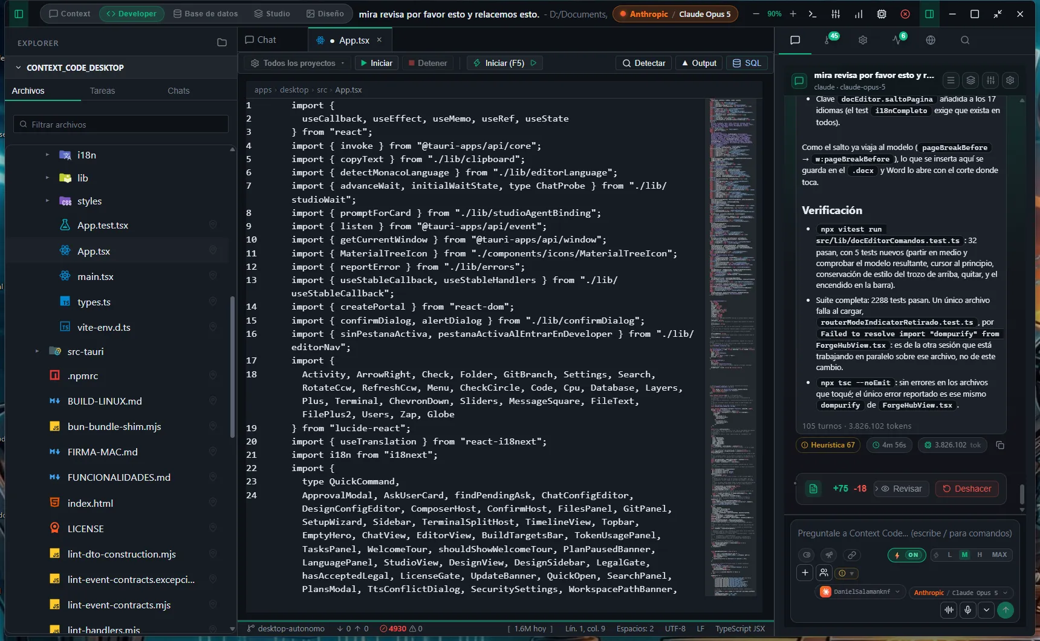The width and height of the screenshot is (1040, 641).
Task: Click the link attachment icon in the composer
Action: pyautogui.click(x=851, y=555)
